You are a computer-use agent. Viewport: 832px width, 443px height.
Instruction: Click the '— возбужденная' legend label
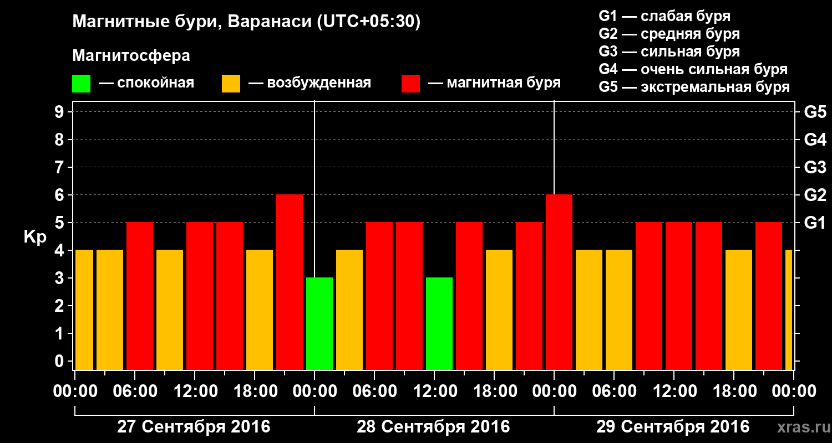[x=310, y=83]
